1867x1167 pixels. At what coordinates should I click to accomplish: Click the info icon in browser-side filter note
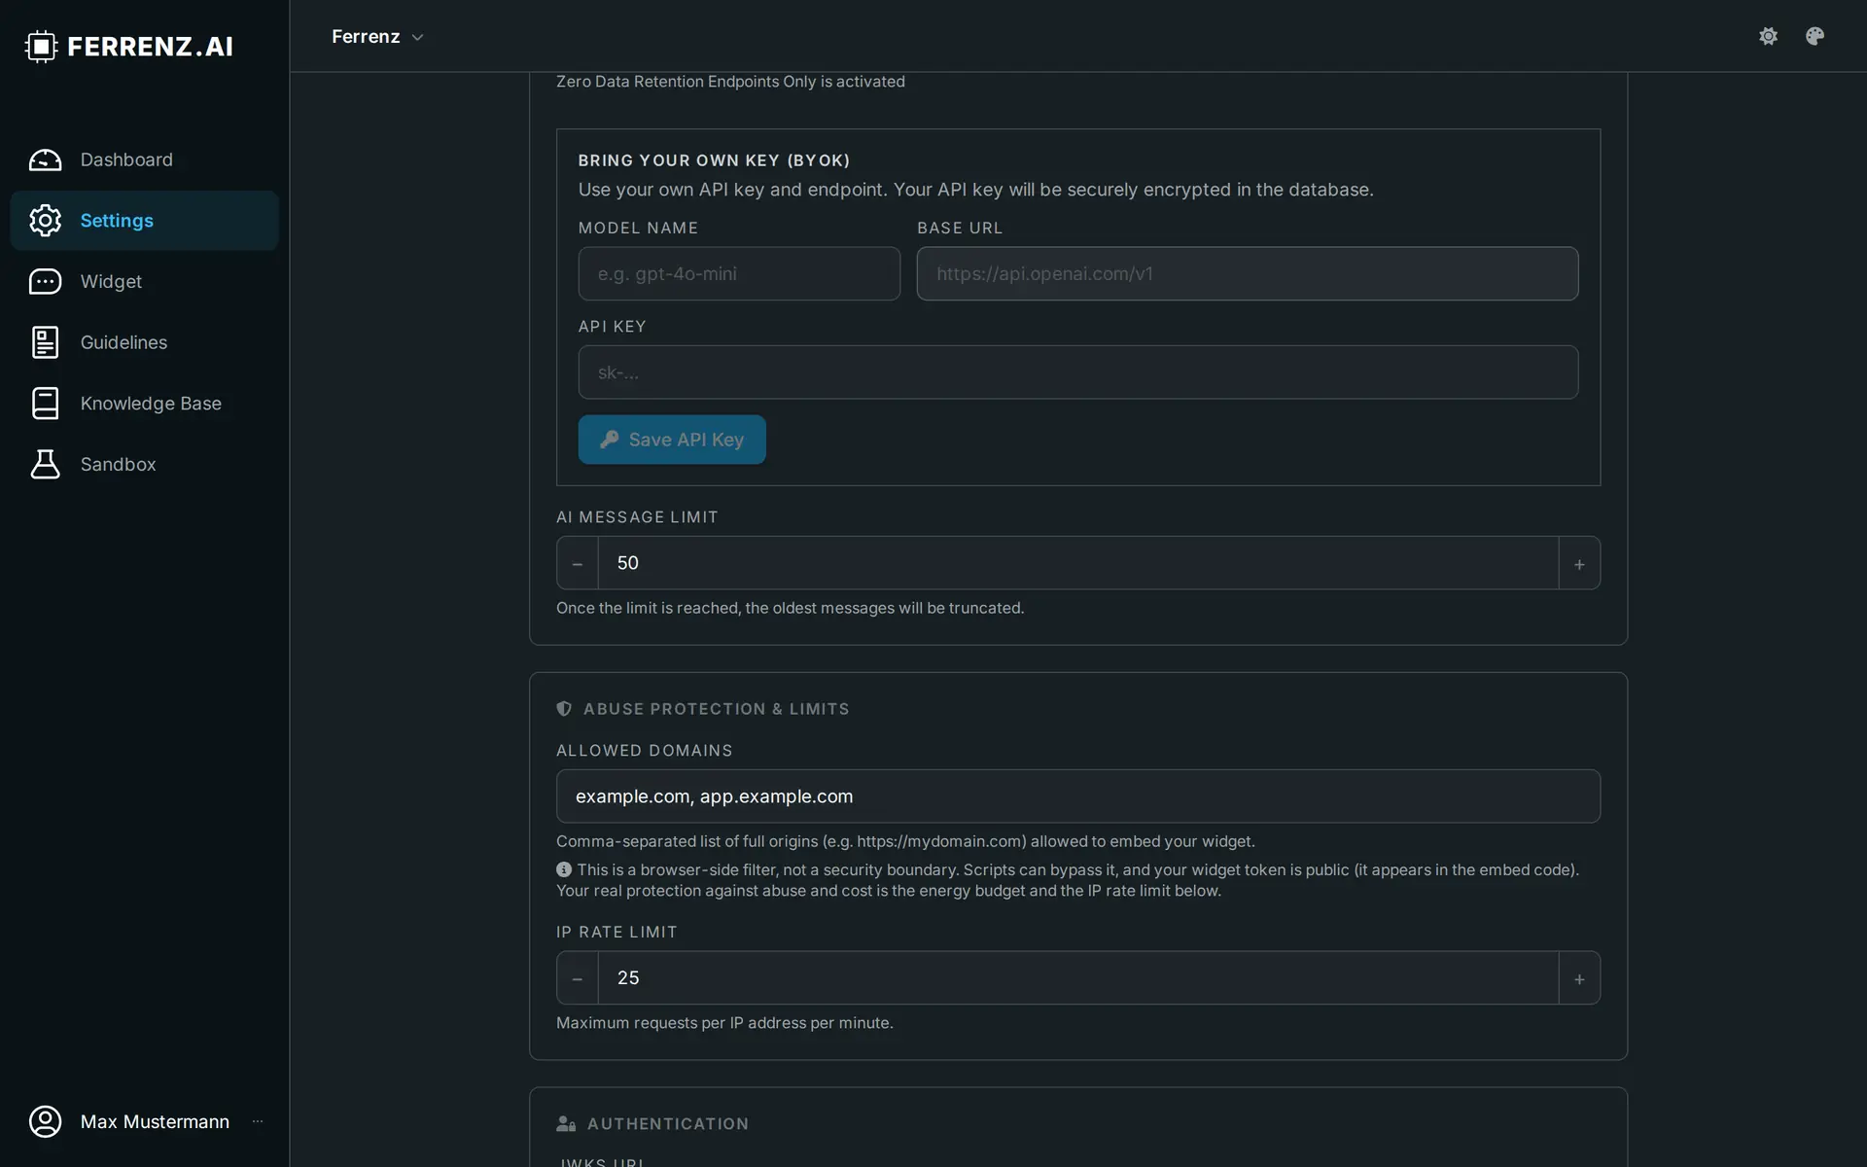tap(564, 869)
